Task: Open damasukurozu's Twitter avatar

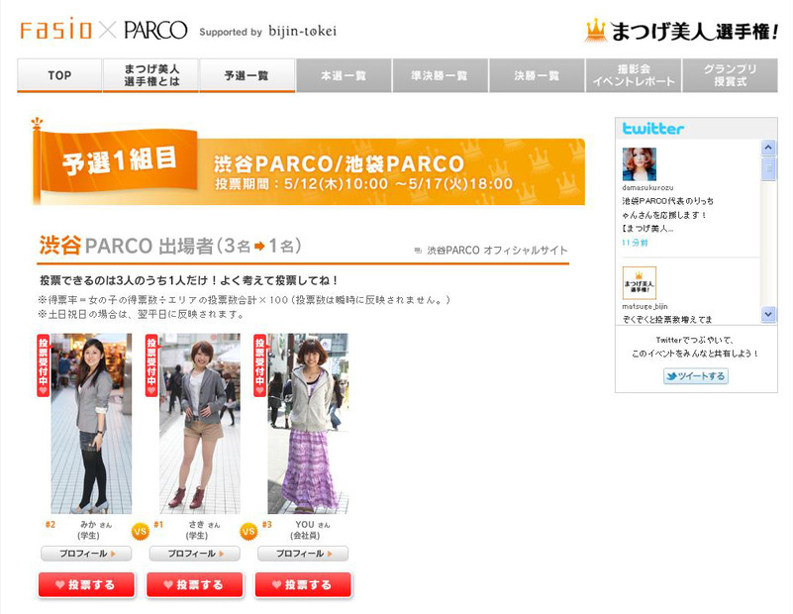Action: click(x=640, y=164)
